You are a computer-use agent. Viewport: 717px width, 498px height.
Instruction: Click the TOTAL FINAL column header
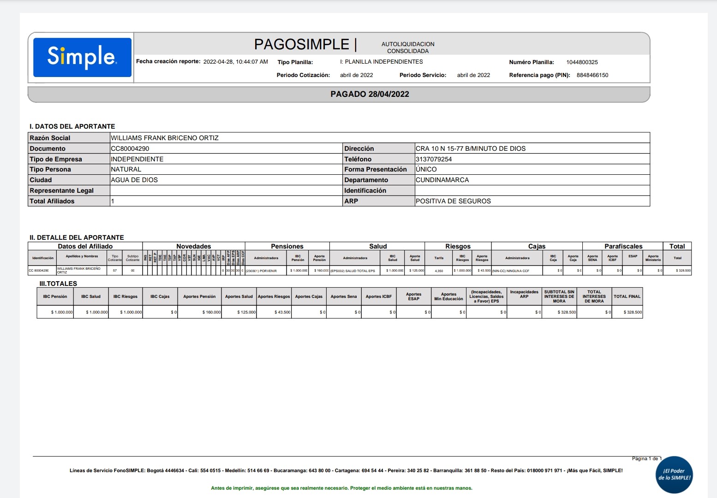627,296
